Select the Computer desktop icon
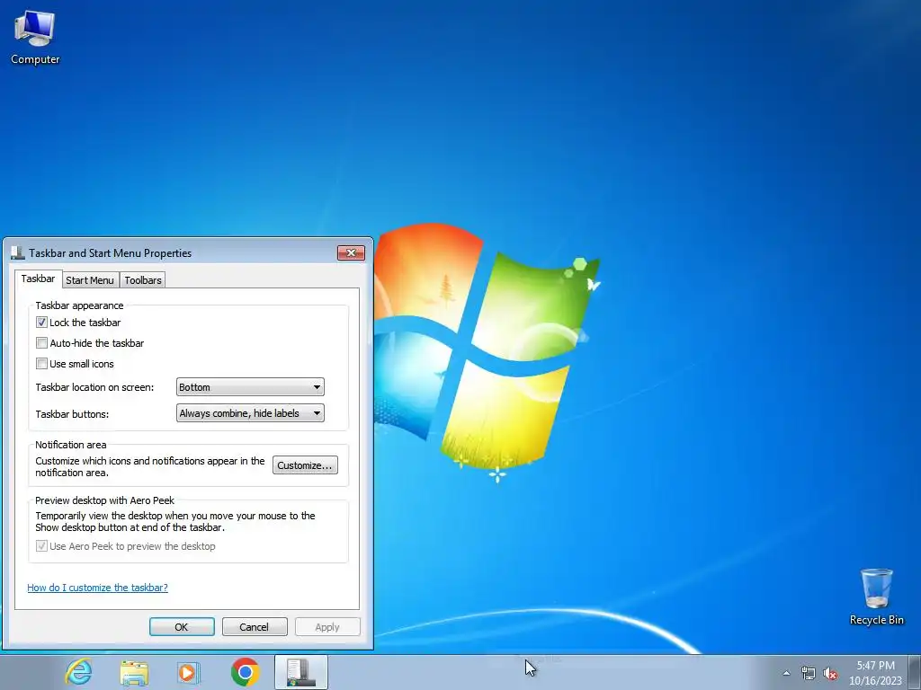 coord(35,38)
